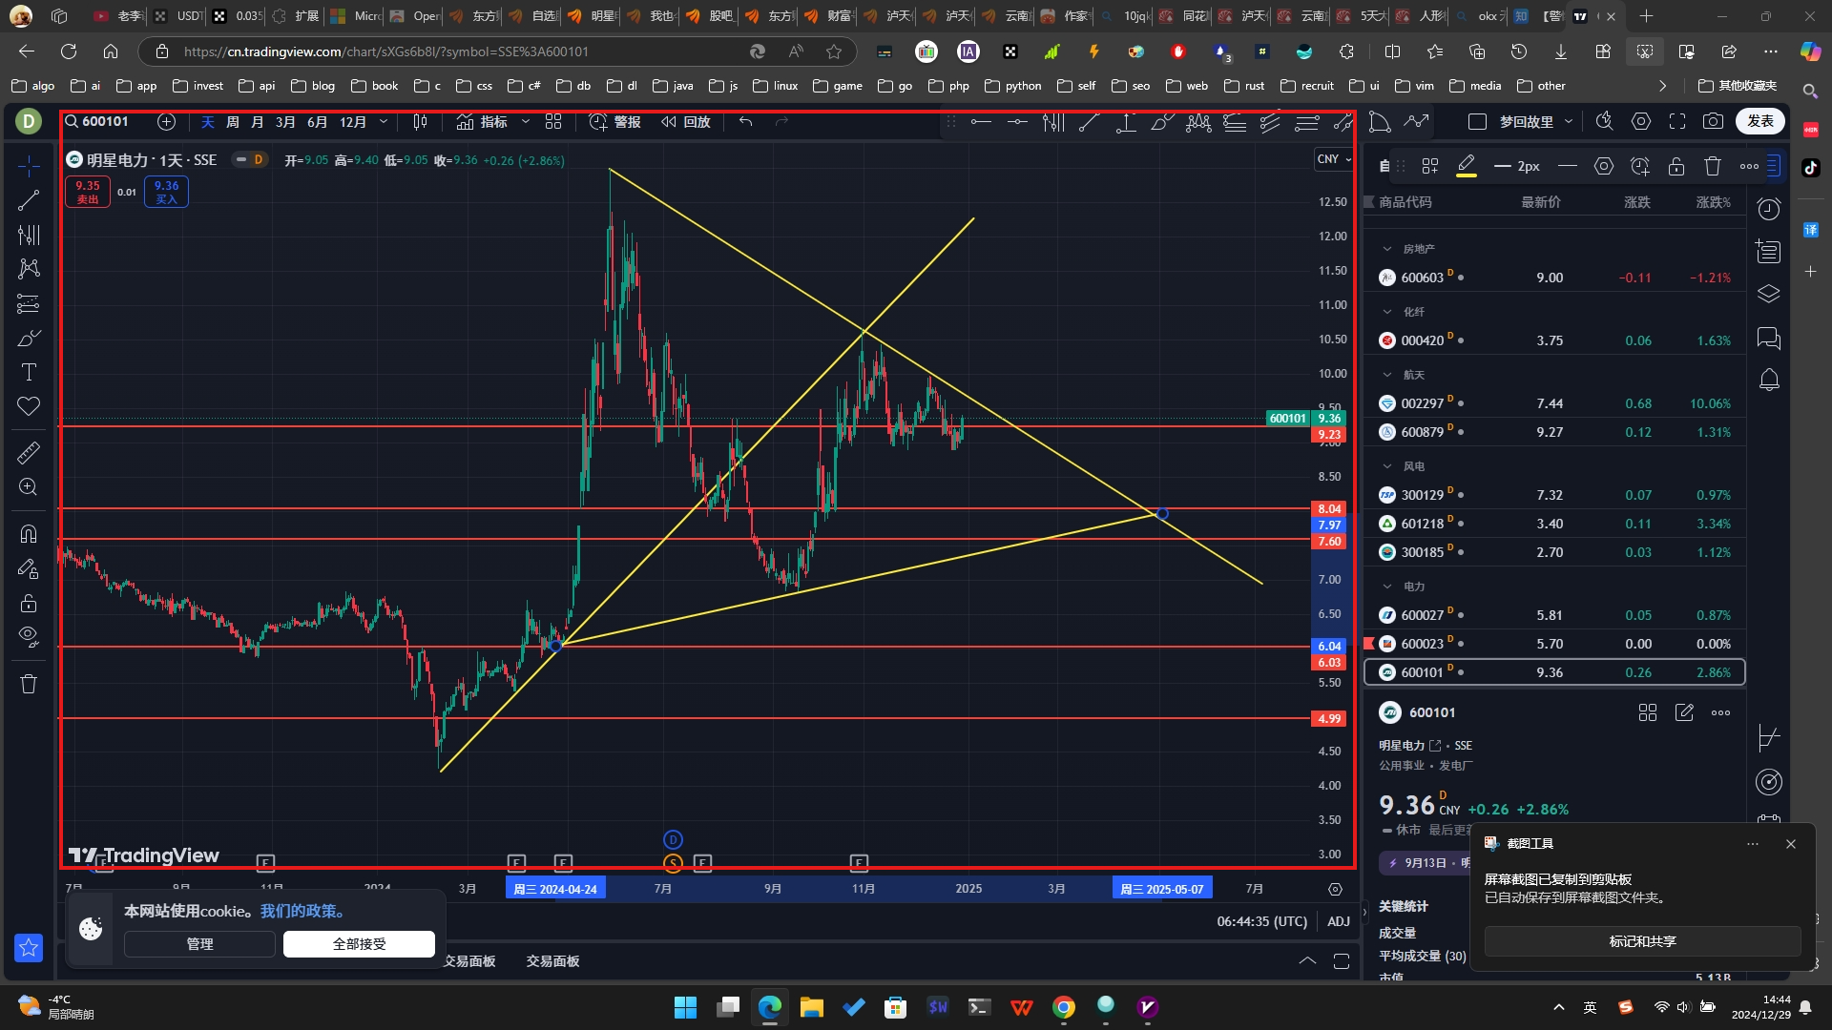This screenshot has width=1832, height=1030.
Task: Open the ruler measure tool
Action: [29, 452]
